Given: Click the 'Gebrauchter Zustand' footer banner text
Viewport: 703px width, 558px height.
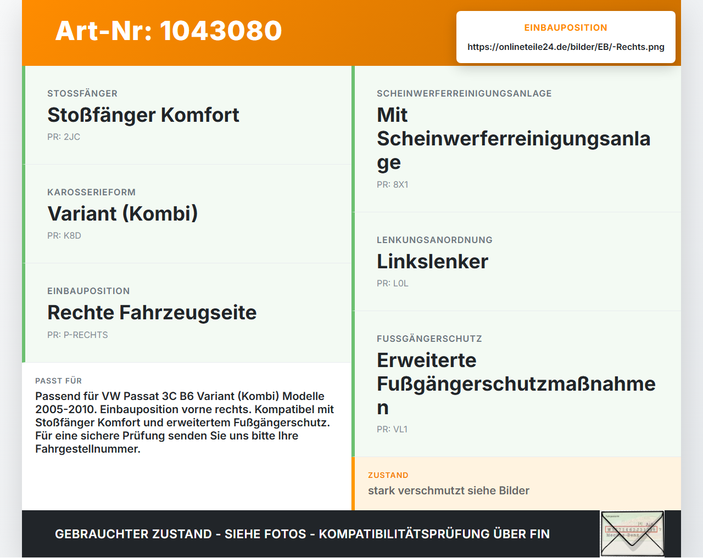Looking at the screenshot, I should [x=302, y=534].
